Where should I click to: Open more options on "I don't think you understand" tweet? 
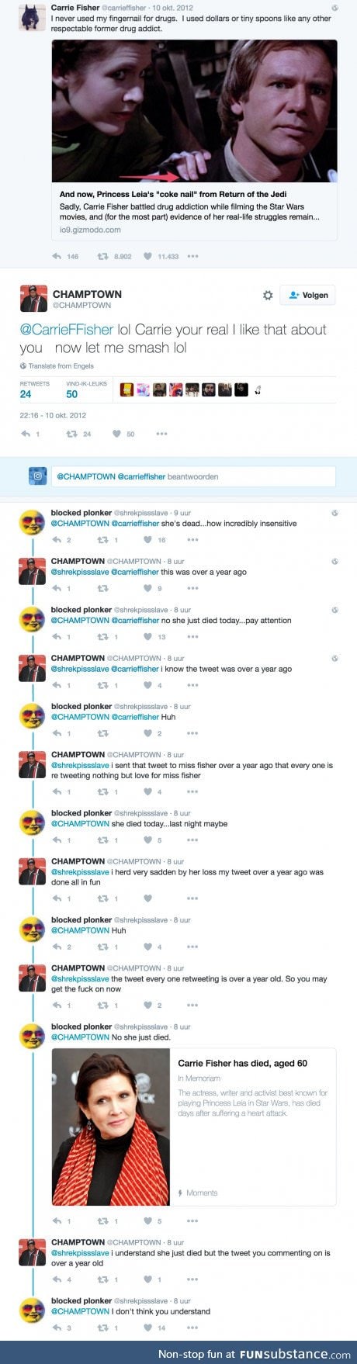tap(192, 1328)
